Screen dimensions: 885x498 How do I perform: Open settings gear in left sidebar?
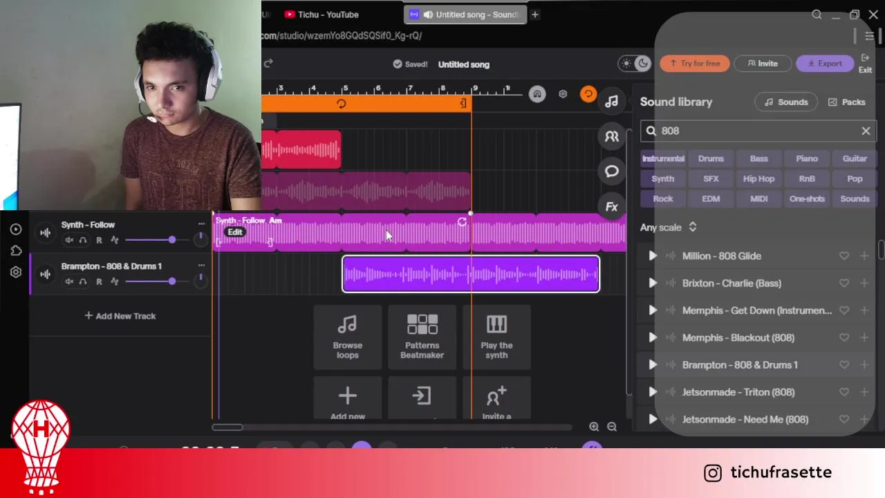(16, 273)
